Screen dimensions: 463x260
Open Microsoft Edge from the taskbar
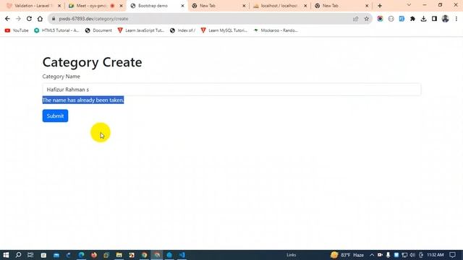pyautogui.click(x=81, y=255)
